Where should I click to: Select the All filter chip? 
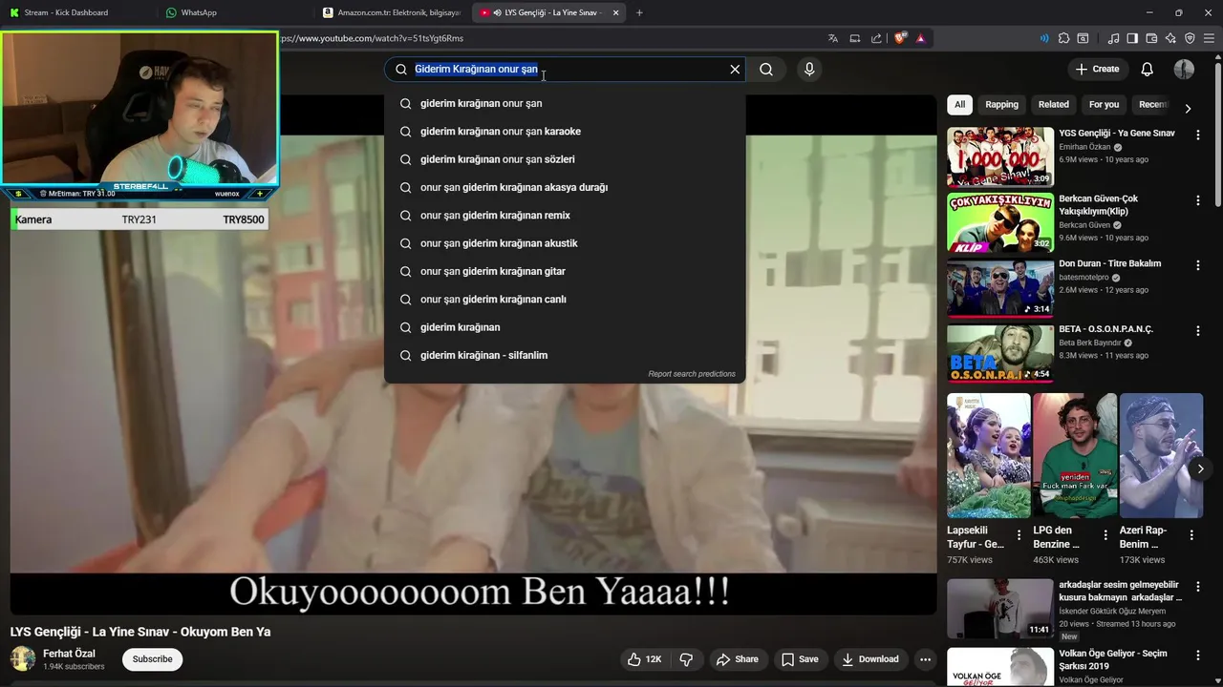(x=959, y=104)
